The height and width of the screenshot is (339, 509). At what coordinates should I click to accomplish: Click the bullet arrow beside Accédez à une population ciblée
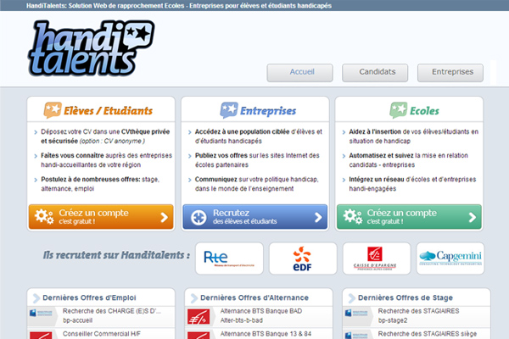point(189,132)
